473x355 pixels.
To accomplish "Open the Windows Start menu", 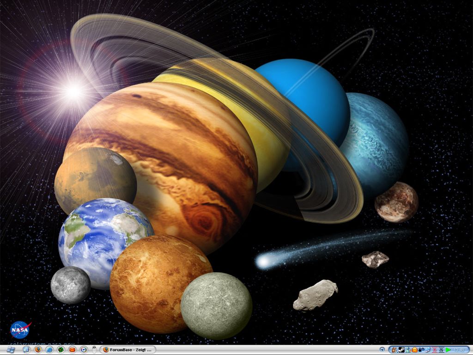I will (11, 349).
